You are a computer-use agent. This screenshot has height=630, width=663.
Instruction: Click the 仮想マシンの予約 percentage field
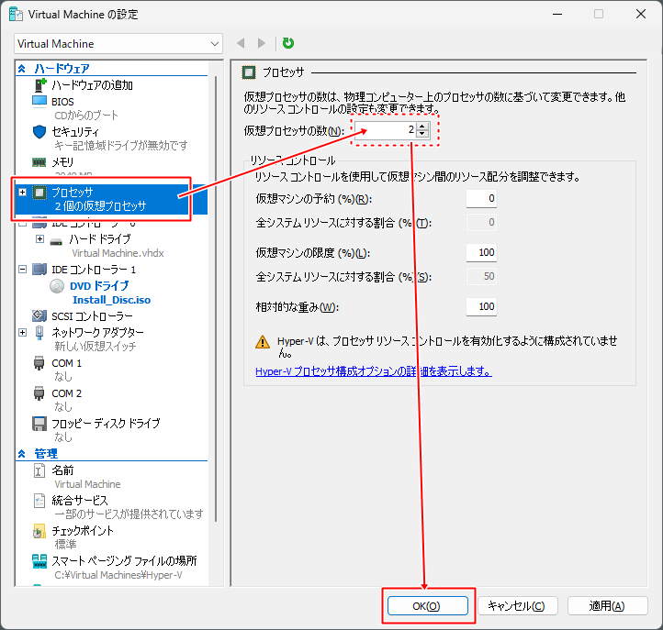point(481,198)
